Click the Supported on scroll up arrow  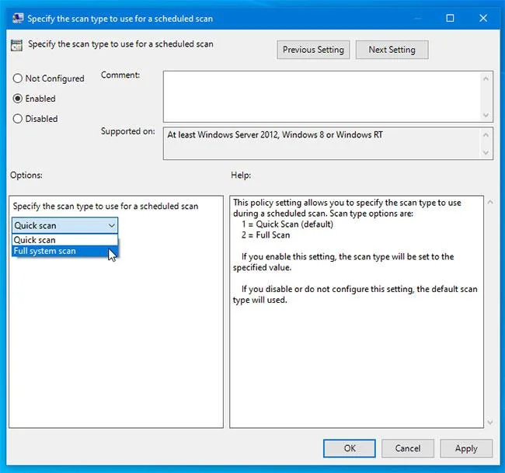pos(486,134)
